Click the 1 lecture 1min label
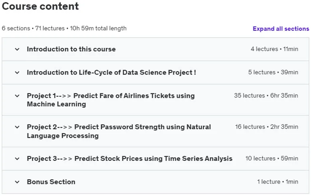This screenshot has height=196, width=311. 278,182
